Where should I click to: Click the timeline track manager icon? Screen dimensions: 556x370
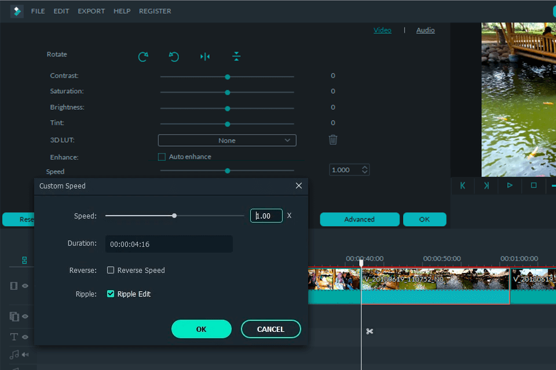24,260
